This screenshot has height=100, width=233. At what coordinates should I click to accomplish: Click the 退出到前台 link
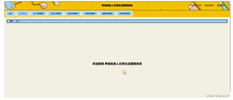209,5
